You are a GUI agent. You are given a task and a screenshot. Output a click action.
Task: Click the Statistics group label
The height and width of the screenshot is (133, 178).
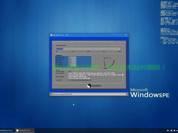(58, 56)
